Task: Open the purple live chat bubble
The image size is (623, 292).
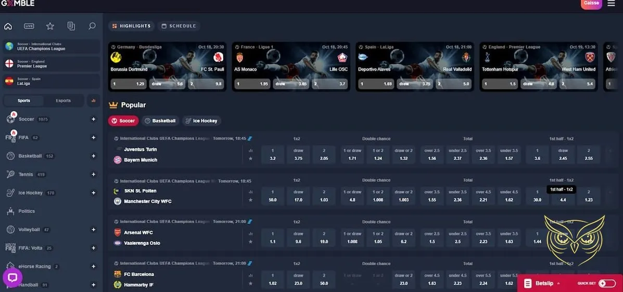Action: (12, 277)
